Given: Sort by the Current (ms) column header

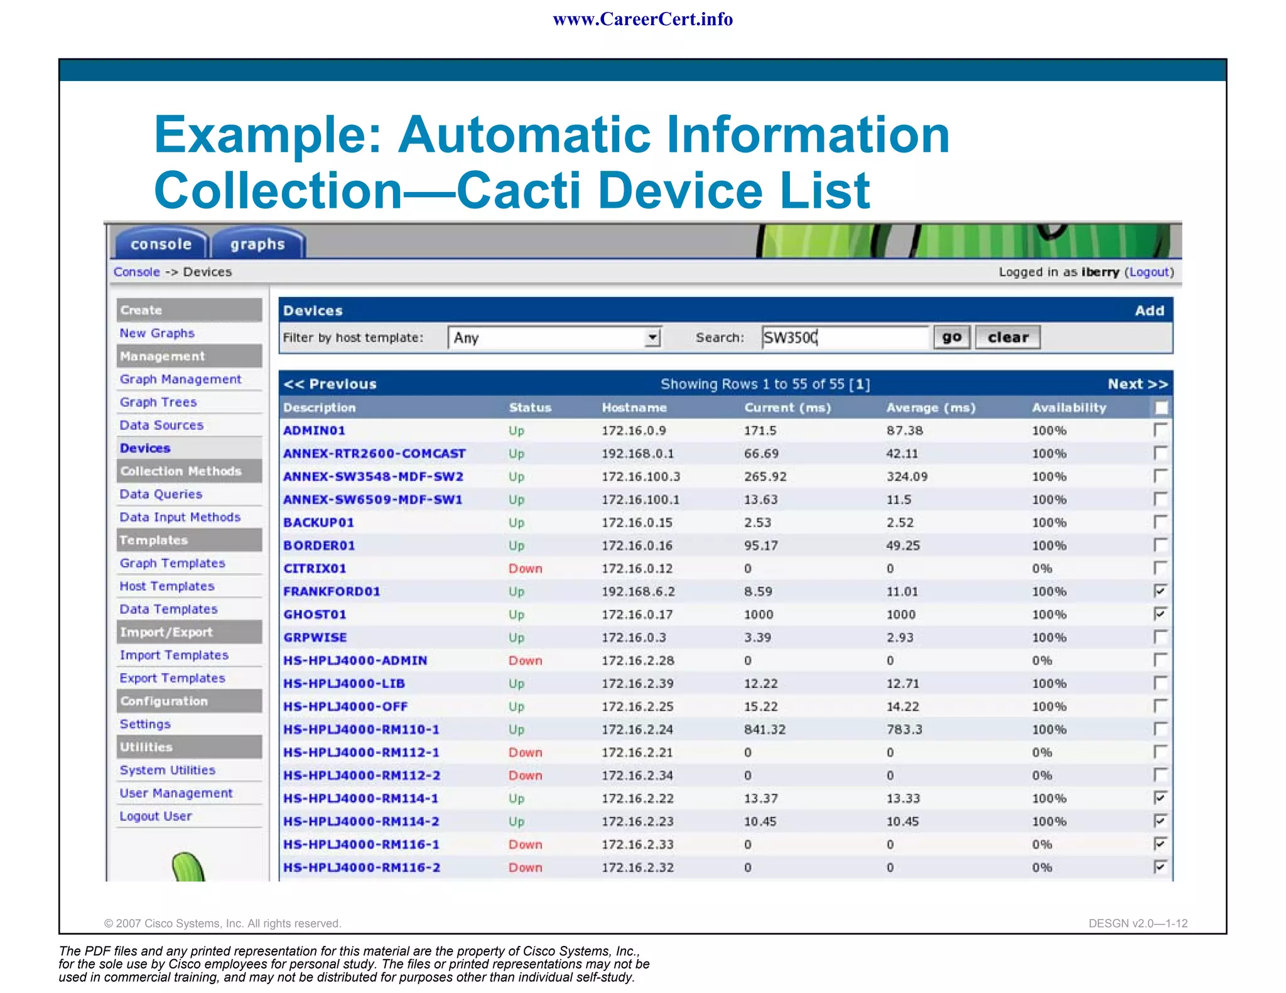Looking at the screenshot, I should click(787, 407).
